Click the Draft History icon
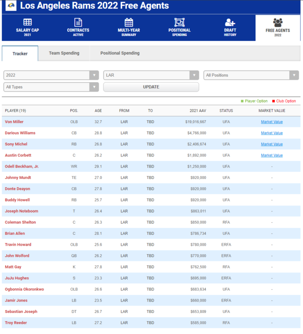The height and width of the screenshot is (334, 303). click(230, 22)
